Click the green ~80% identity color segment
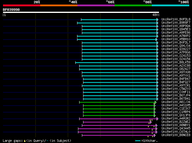This screenshot has width=192, height=143. click(133, 5)
